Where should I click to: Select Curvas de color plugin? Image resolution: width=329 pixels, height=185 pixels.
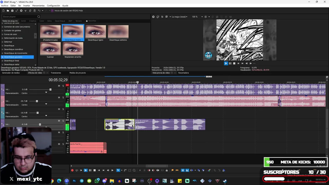pyautogui.click(x=10, y=34)
